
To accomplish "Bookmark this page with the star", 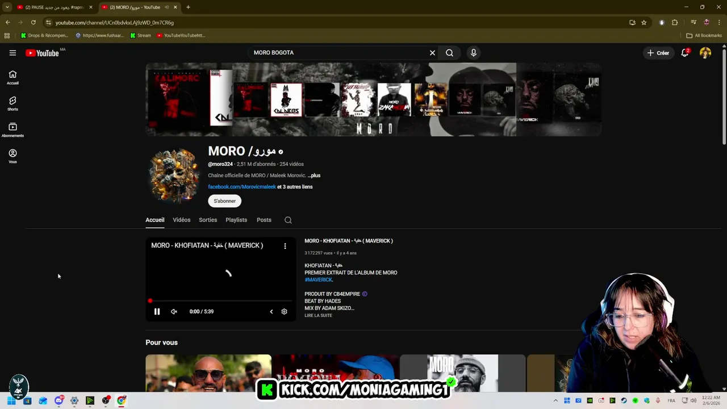I will pyautogui.click(x=644, y=22).
